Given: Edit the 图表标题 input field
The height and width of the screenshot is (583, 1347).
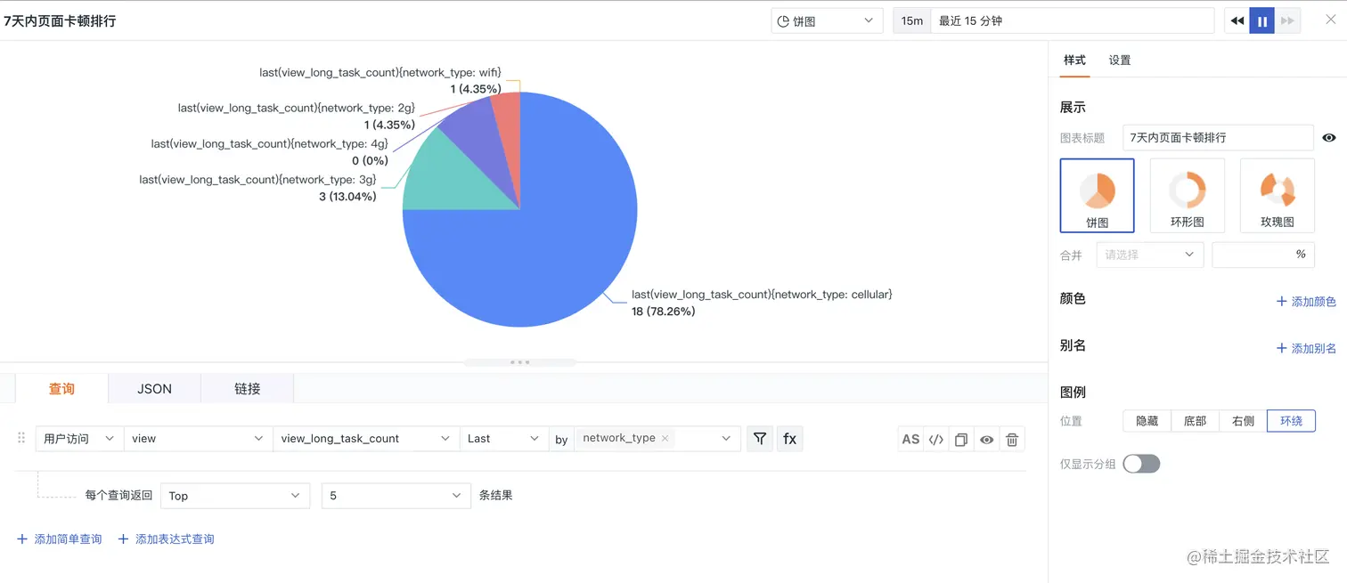Looking at the screenshot, I should click(1218, 138).
